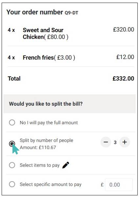Click the 'Sweet and Sour Chicken' item name

(43, 33)
